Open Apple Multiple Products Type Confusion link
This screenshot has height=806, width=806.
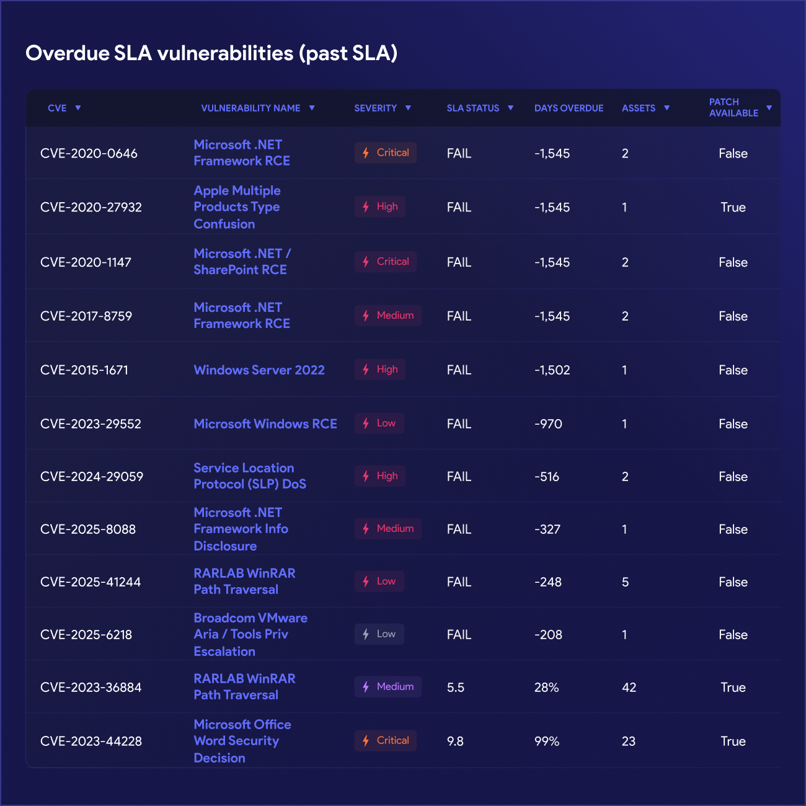pos(237,207)
